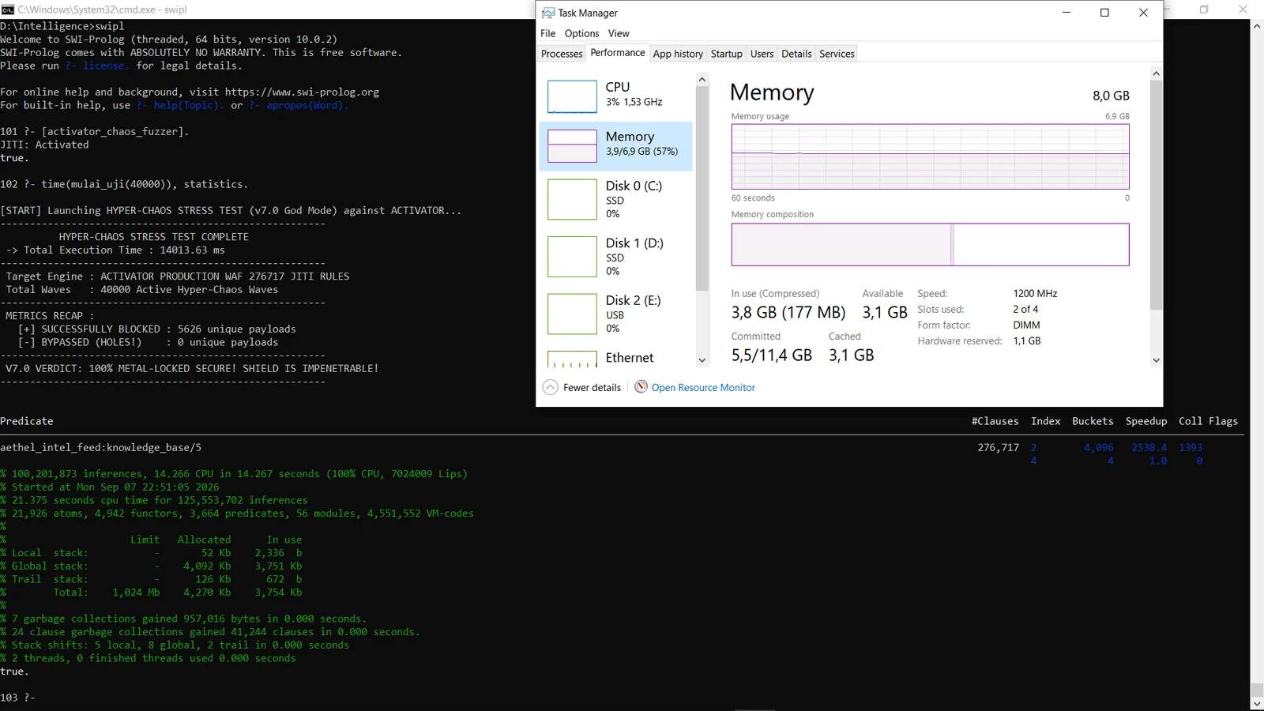The height and width of the screenshot is (711, 1264).
Task: Maximize the Task Manager window
Action: [x=1104, y=13]
